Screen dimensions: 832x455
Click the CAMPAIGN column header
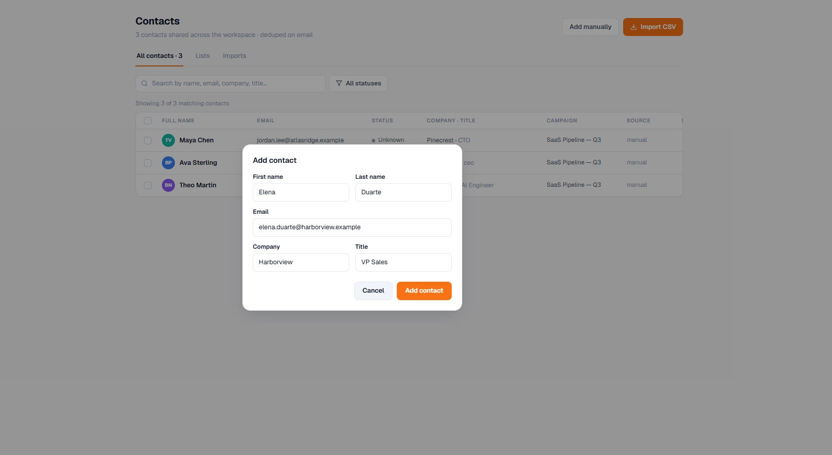562,120
